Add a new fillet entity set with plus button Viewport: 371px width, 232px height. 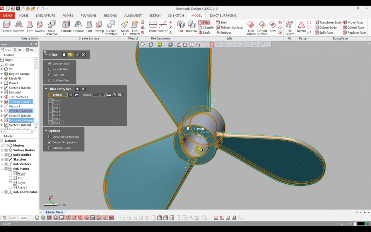click(77, 89)
